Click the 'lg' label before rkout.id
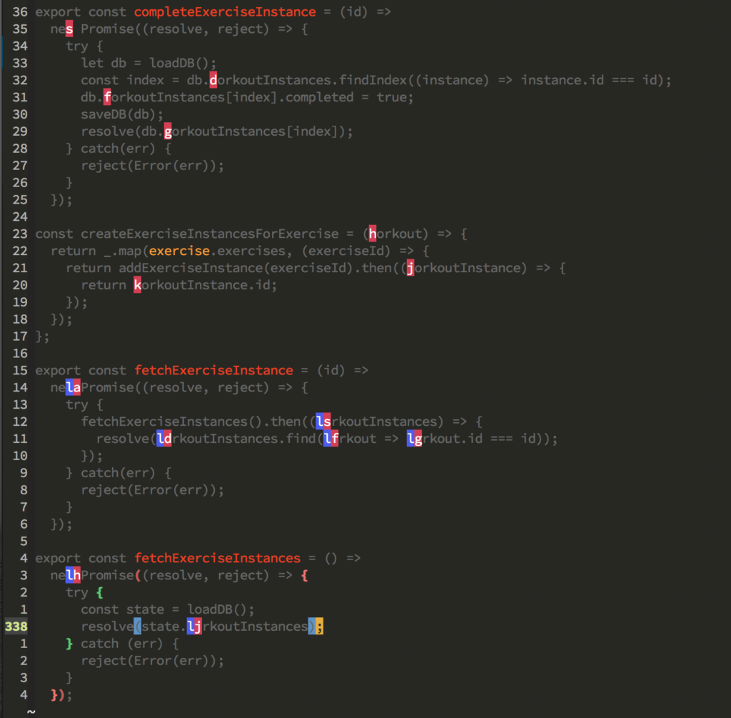This screenshot has height=718, width=731. (415, 439)
